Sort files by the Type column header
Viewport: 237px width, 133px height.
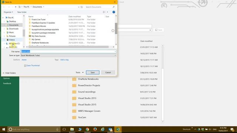click(89, 17)
